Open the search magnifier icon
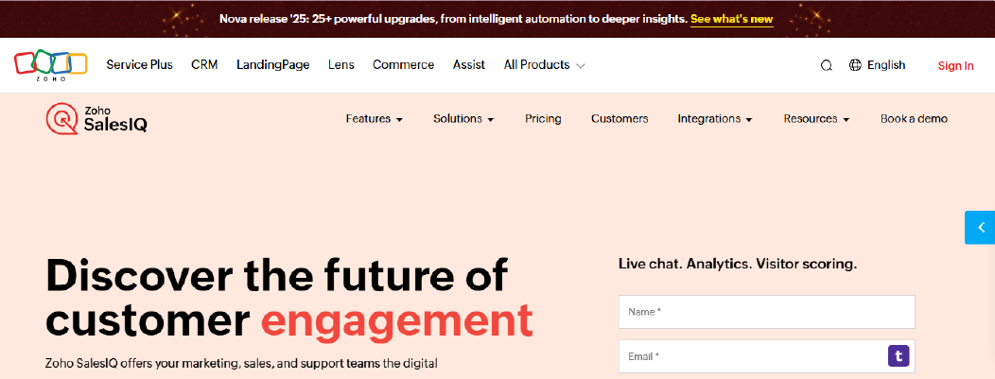995x379 pixels. 827,65
